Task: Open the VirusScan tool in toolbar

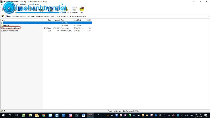Action: click(66, 10)
